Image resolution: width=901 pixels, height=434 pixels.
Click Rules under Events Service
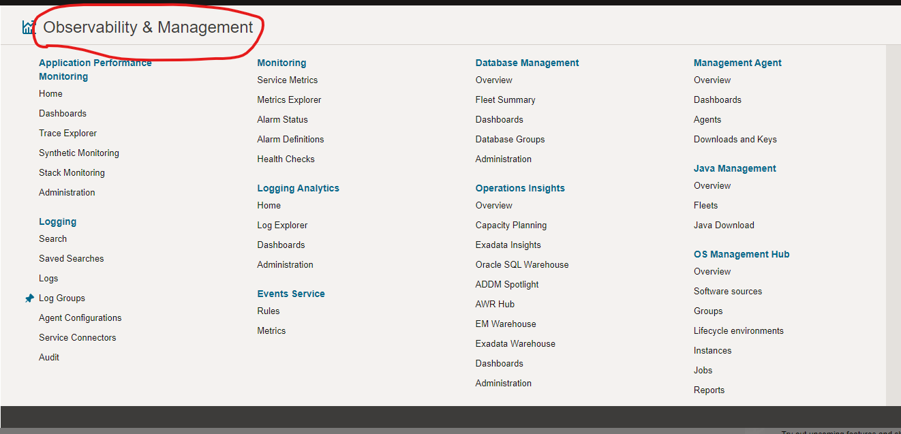click(269, 311)
